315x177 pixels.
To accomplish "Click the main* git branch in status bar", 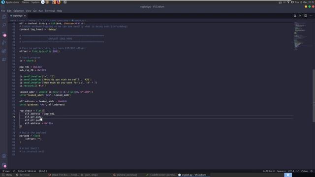I will (x=6, y=171).
